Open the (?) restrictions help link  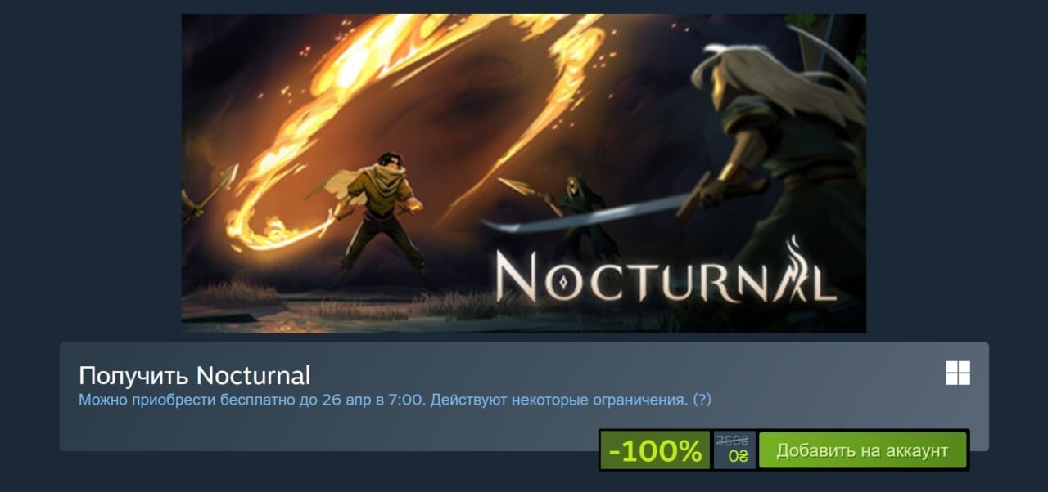pos(702,400)
